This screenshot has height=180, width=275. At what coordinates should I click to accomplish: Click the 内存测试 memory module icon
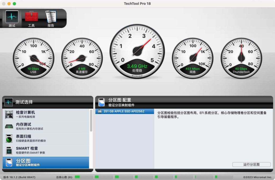[x=9, y=126]
